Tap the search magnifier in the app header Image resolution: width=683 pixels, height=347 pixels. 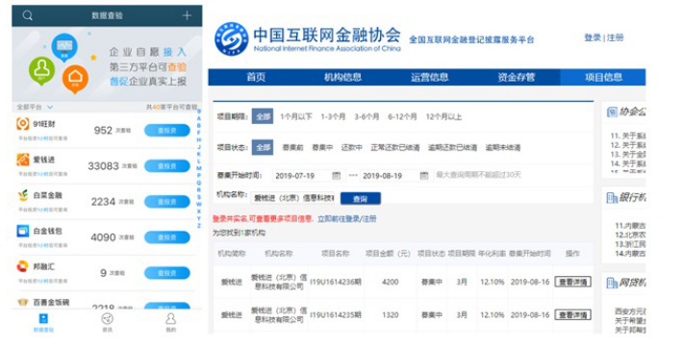(x=28, y=15)
